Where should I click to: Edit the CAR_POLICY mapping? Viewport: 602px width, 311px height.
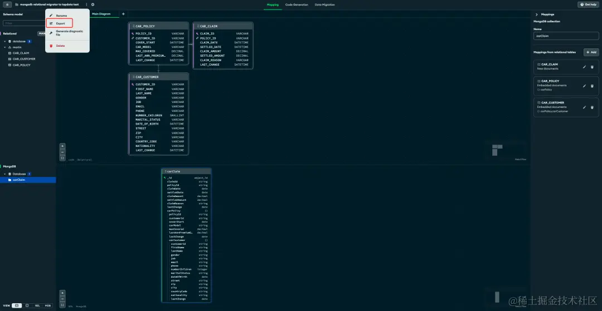click(x=584, y=86)
